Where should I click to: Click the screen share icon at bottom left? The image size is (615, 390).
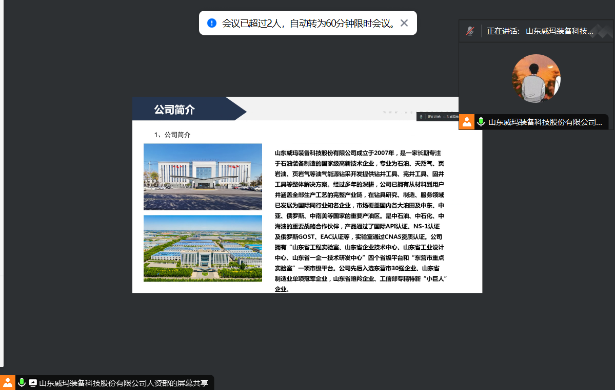click(x=33, y=383)
